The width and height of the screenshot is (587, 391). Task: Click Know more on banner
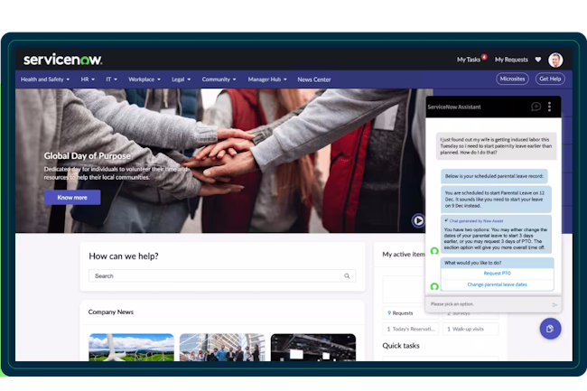72,198
